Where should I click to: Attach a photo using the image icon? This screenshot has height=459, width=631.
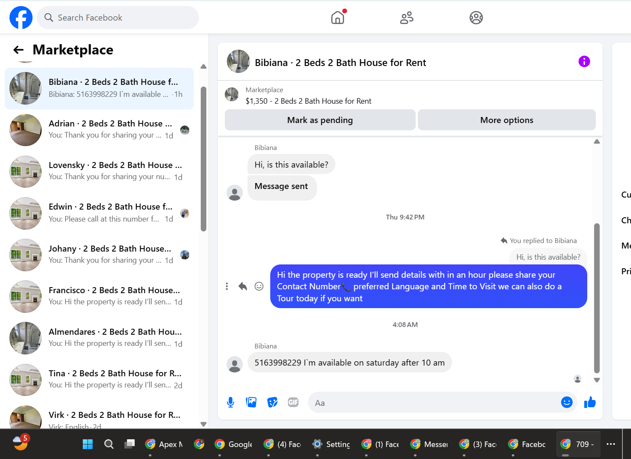pyautogui.click(x=251, y=402)
